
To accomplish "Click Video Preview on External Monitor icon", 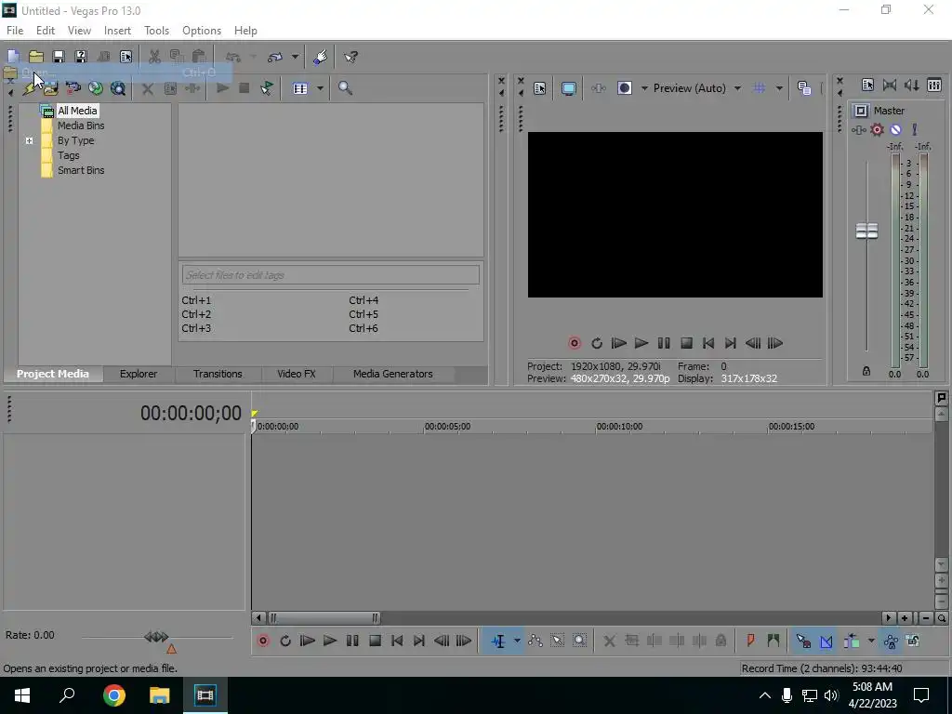I will [568, 88].
